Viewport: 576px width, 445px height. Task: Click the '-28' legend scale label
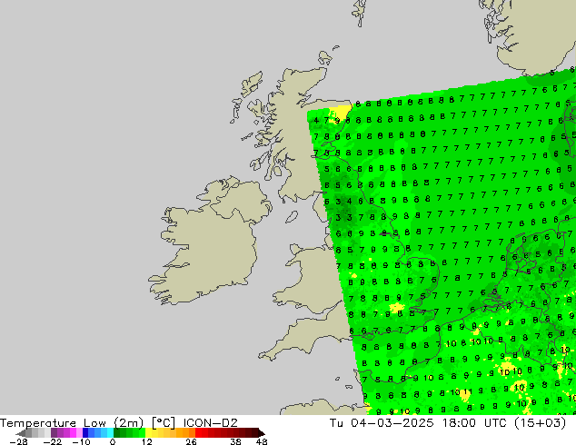click(x=18, y=441)
